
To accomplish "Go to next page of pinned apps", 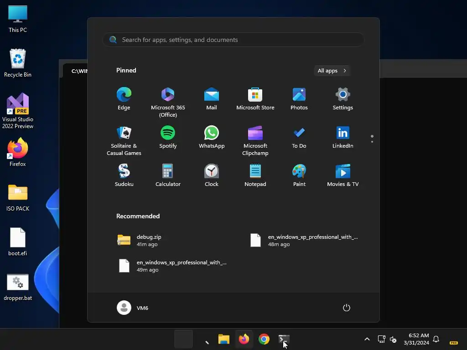I will tap(372, 142).
